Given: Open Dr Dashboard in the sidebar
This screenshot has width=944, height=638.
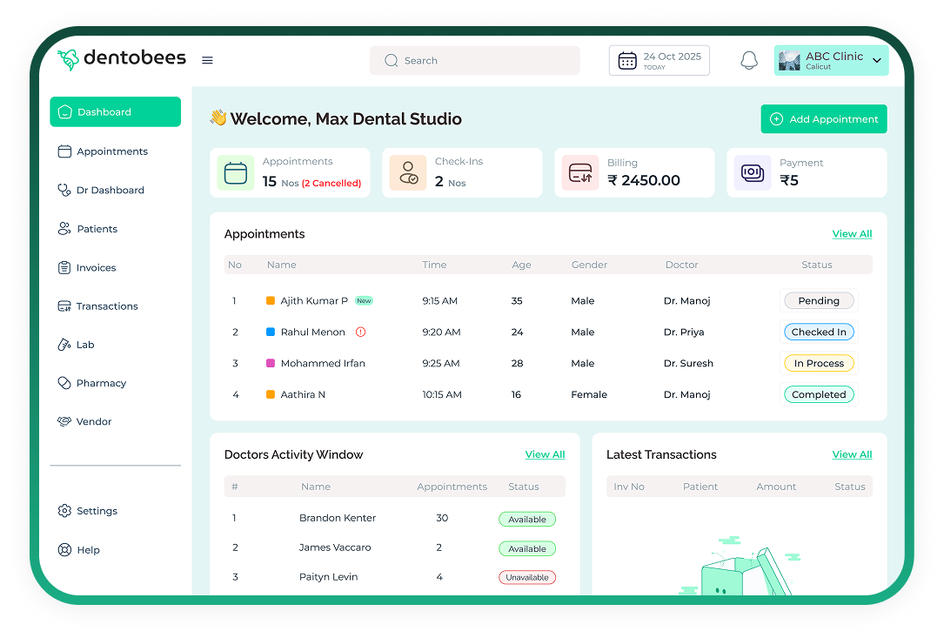Looking at the screenshot, I should pos(110,190).
